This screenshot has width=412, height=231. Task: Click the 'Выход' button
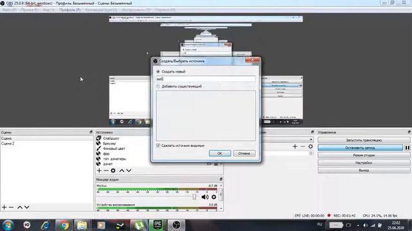(364, 170)
